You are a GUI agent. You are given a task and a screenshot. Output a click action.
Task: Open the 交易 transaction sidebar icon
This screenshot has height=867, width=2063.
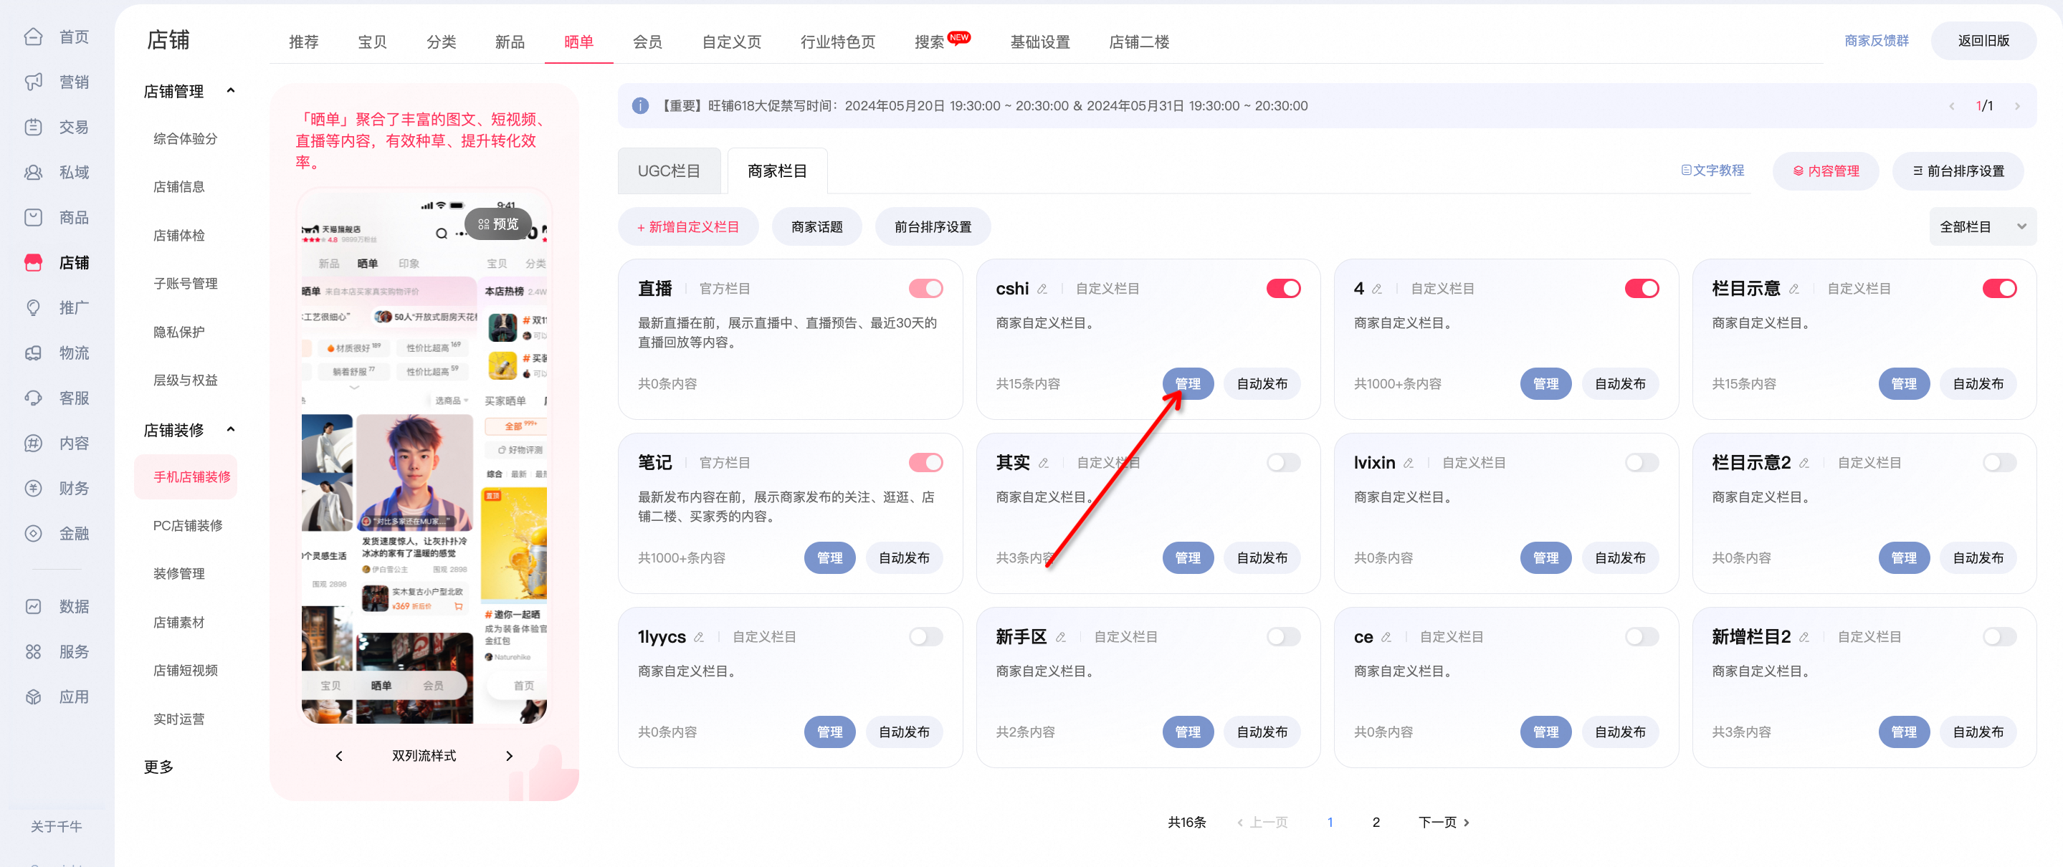point(33,128)
